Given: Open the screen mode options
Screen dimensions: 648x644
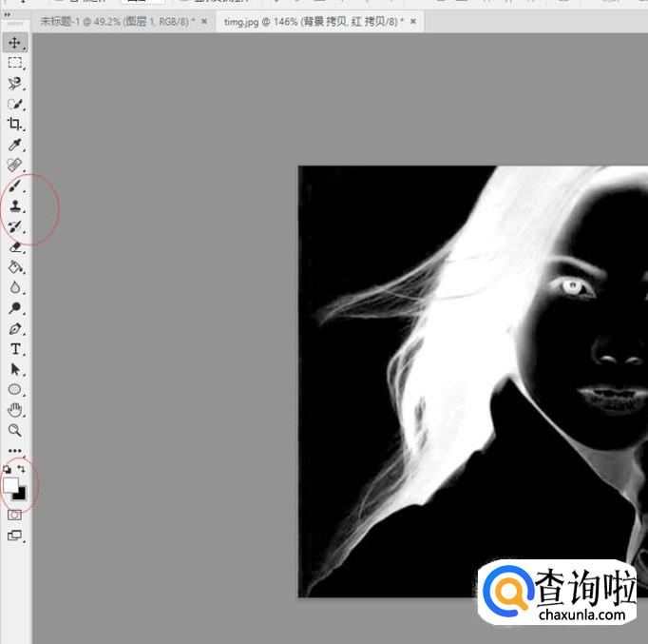Looking at the screenshot, I should tap(15, 536).
